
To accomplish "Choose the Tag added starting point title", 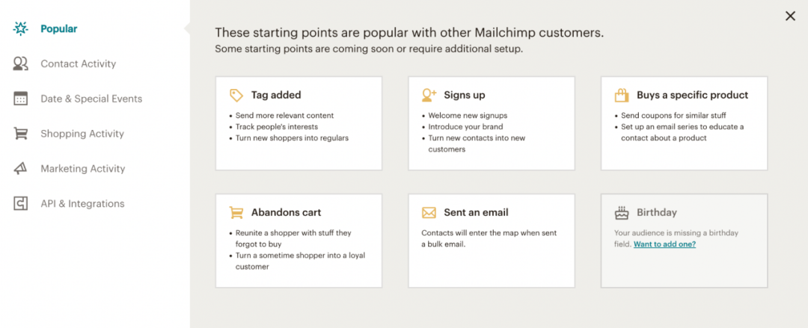I will point(276,95).
